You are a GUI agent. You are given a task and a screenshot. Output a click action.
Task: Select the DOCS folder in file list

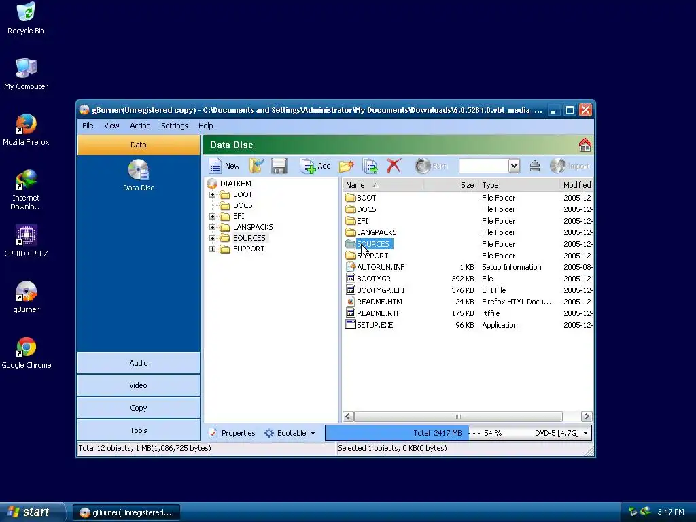pyautogui.click(x=366, y=209)
